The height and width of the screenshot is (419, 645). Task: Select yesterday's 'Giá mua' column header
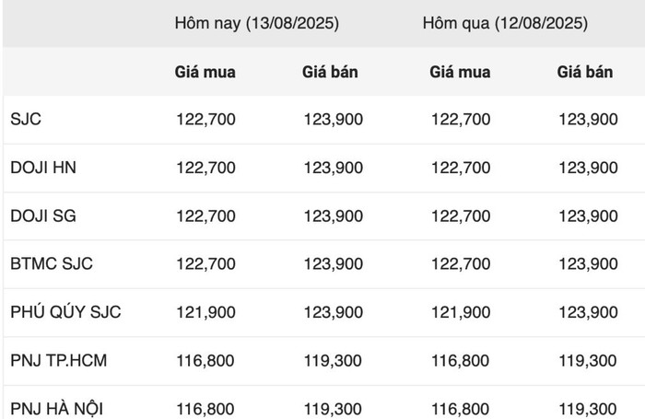(x=460, y=72)
